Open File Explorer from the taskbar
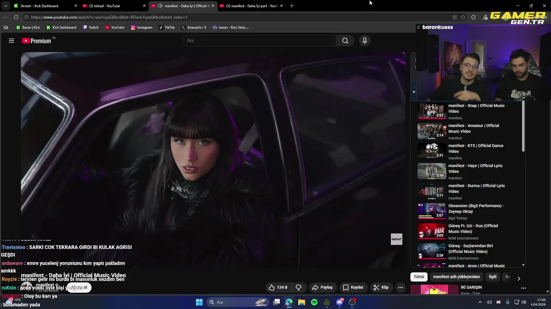The width and height of the screenshot is (551, 309). tap(301, 302)
